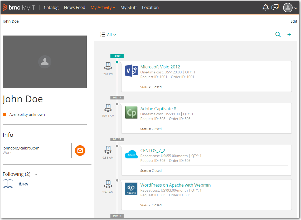Click the JIRA icon under Following

23,184
